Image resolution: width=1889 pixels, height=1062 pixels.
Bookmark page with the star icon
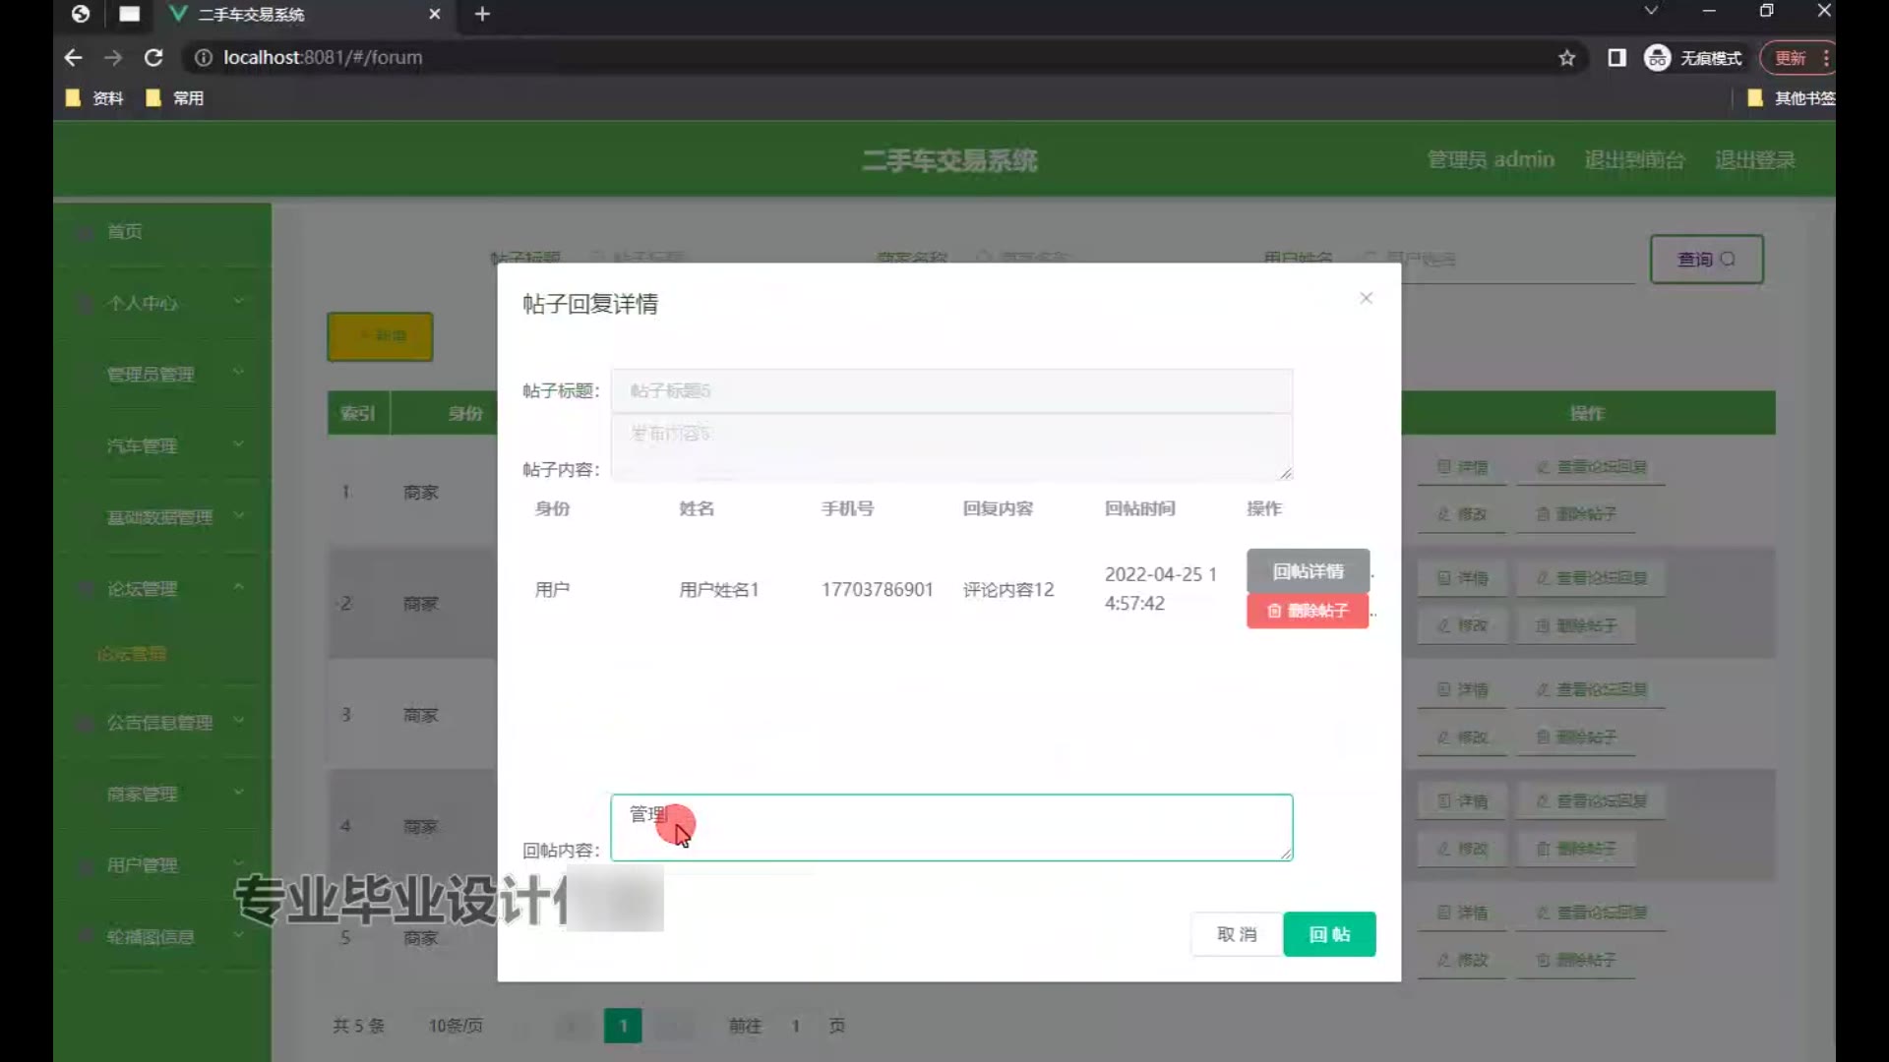pyautogui.click(x=1567, y=58)
